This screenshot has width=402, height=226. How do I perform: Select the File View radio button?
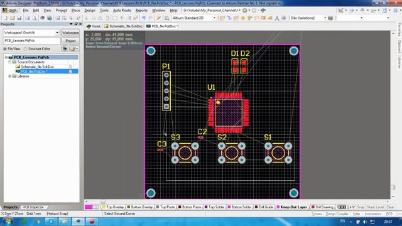click(5, 49)
